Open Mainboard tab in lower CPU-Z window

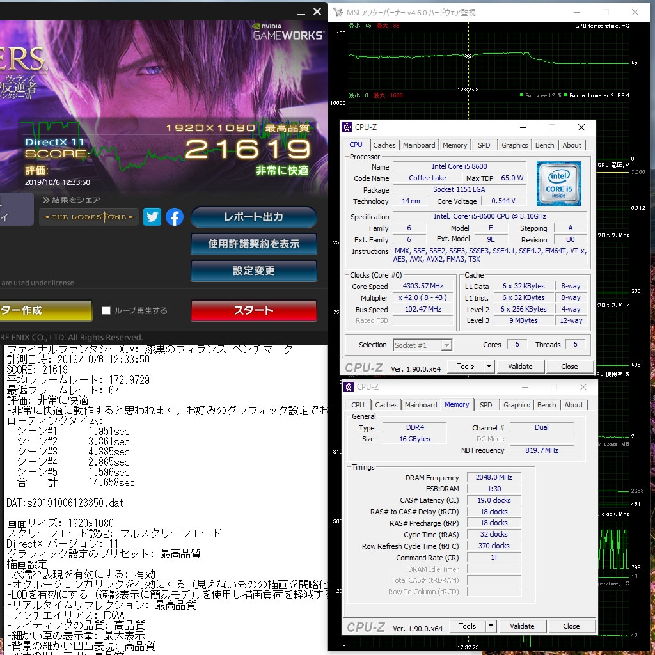point(421,405)
